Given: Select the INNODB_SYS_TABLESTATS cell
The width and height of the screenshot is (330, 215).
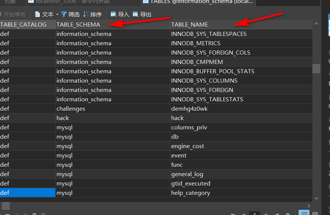Looking at the screenshot, I should [x=241, y=99].
